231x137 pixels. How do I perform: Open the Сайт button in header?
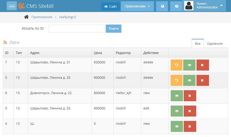[x=111, y=6]
